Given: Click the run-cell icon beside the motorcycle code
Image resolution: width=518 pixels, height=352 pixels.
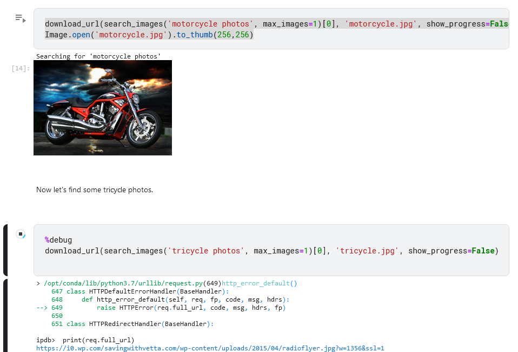Looking at the screenshot, I should pyautogui.click(x=21, y=18).
